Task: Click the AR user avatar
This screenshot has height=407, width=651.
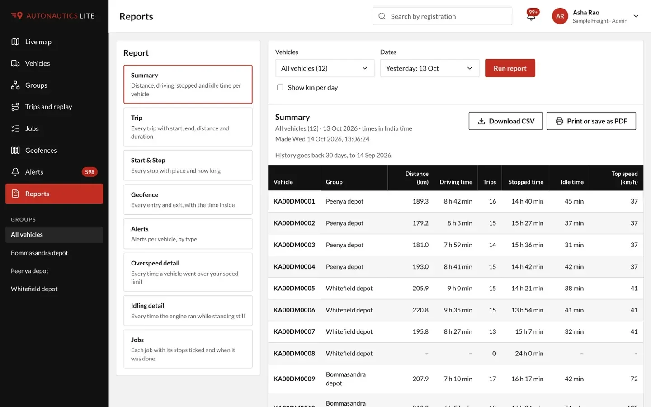Action: [560, 16]
